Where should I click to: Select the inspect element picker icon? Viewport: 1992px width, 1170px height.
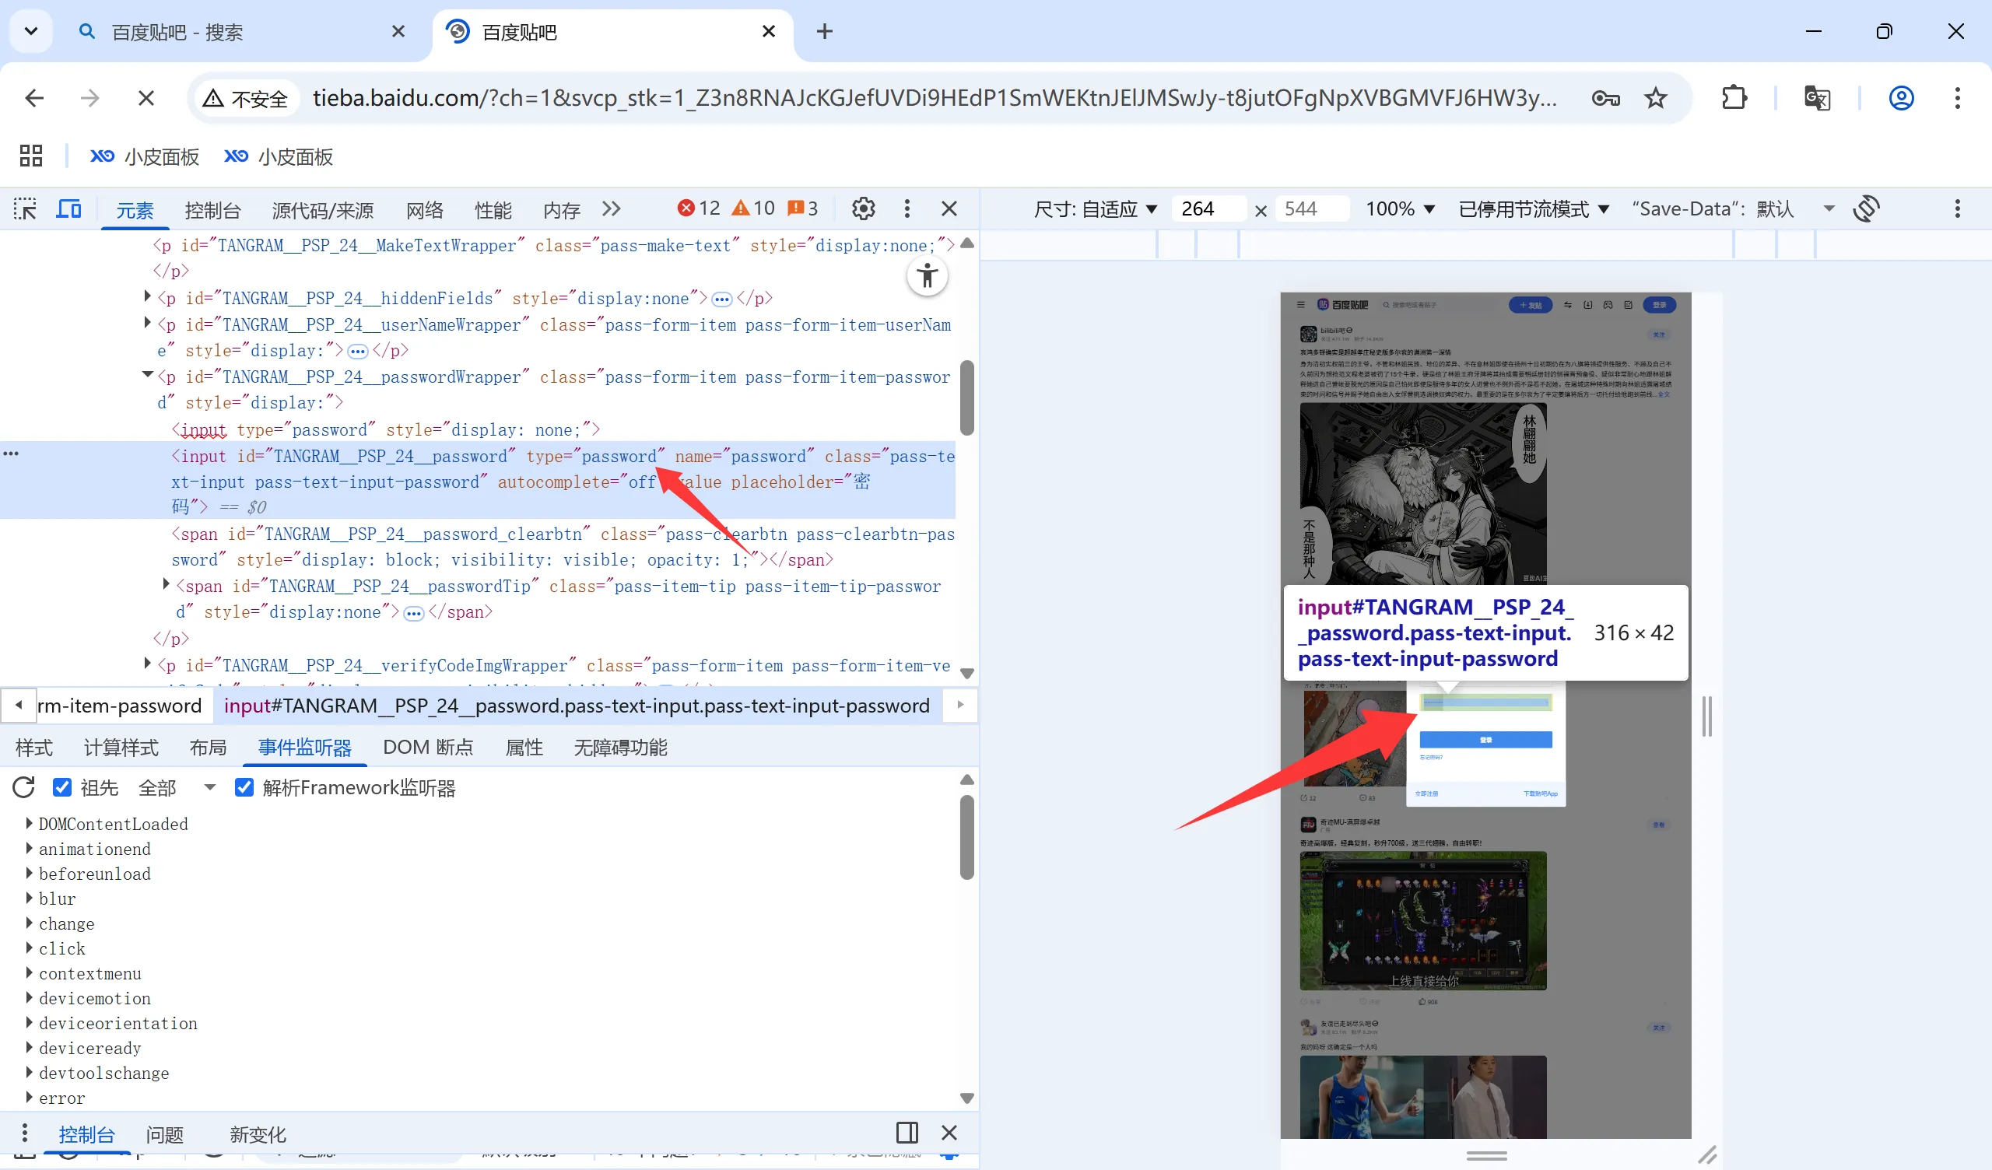(x=26, y=208)
